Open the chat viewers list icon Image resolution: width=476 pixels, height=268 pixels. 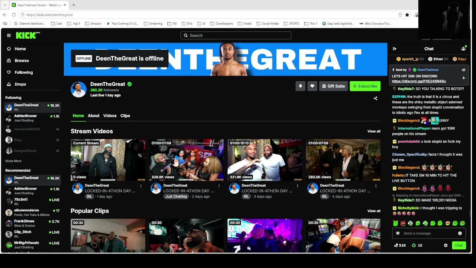coord(463,49)
